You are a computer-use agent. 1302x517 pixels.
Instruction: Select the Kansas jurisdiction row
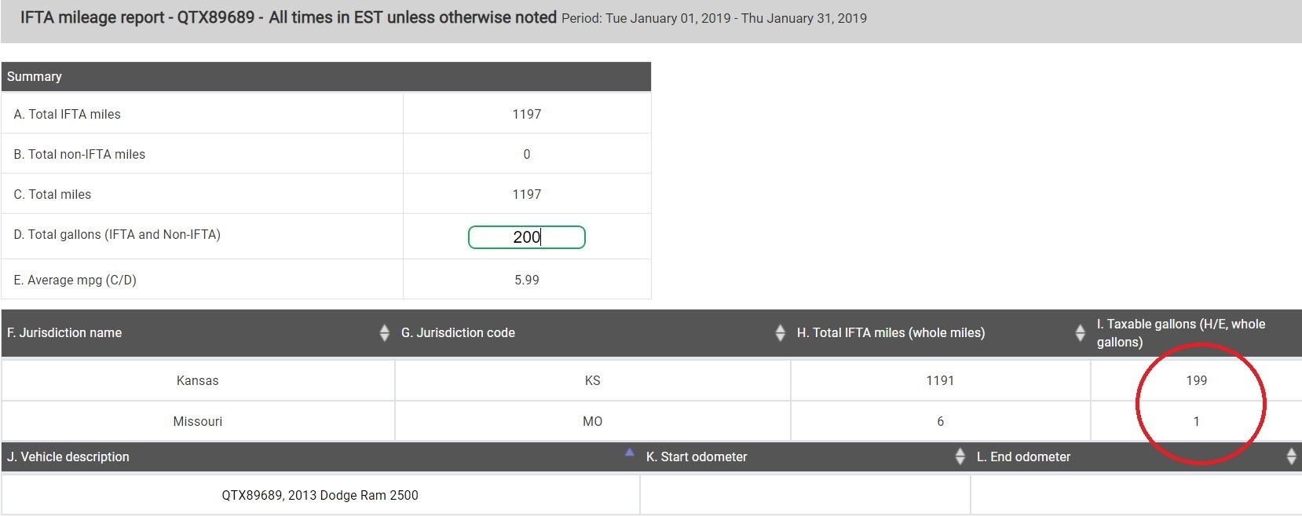pyautogui.click(x=651, y=380)
